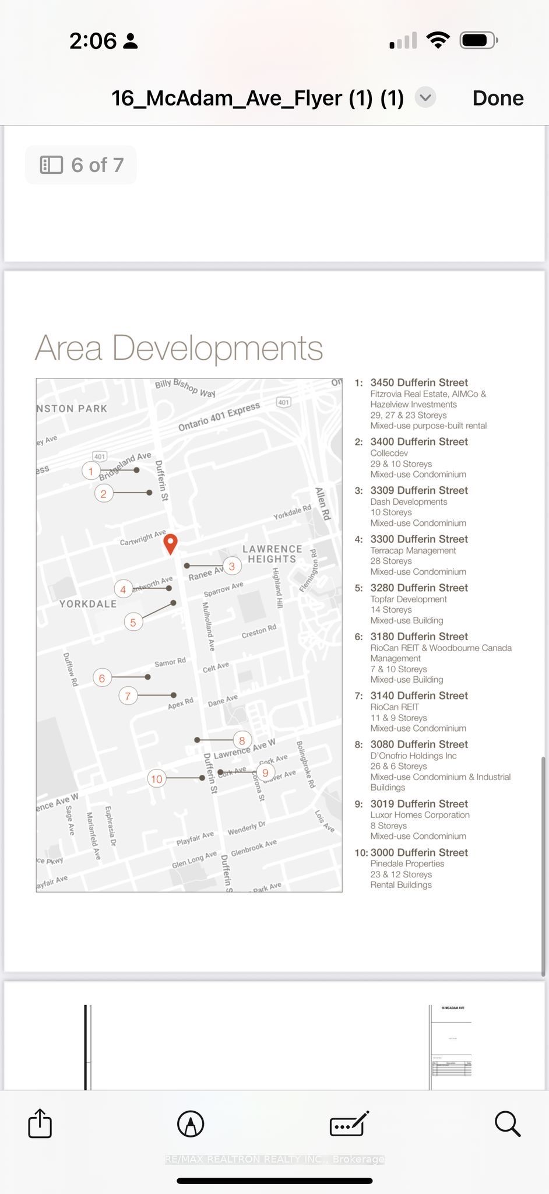The height and width of the screenshot is (1194, 549).
Task: Tap the 401 highway shield near Bridgeland Ave
Action: pyautogui.click(x=100, y=456)
